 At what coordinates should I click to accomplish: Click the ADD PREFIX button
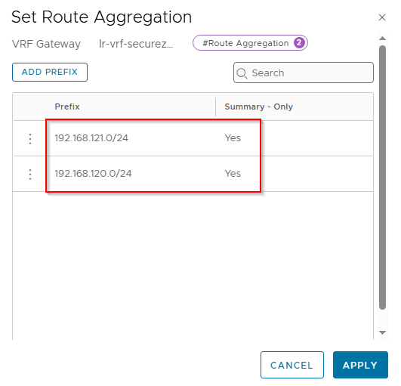50,72
